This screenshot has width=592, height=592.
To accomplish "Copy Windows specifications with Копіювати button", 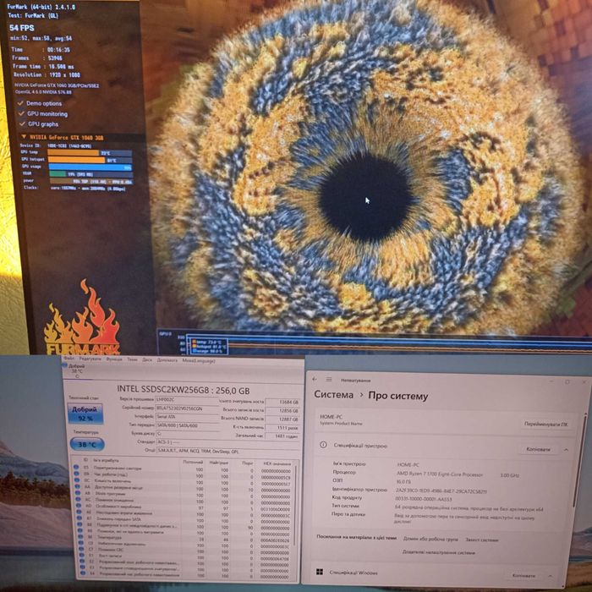I will [x=523, y=575].
